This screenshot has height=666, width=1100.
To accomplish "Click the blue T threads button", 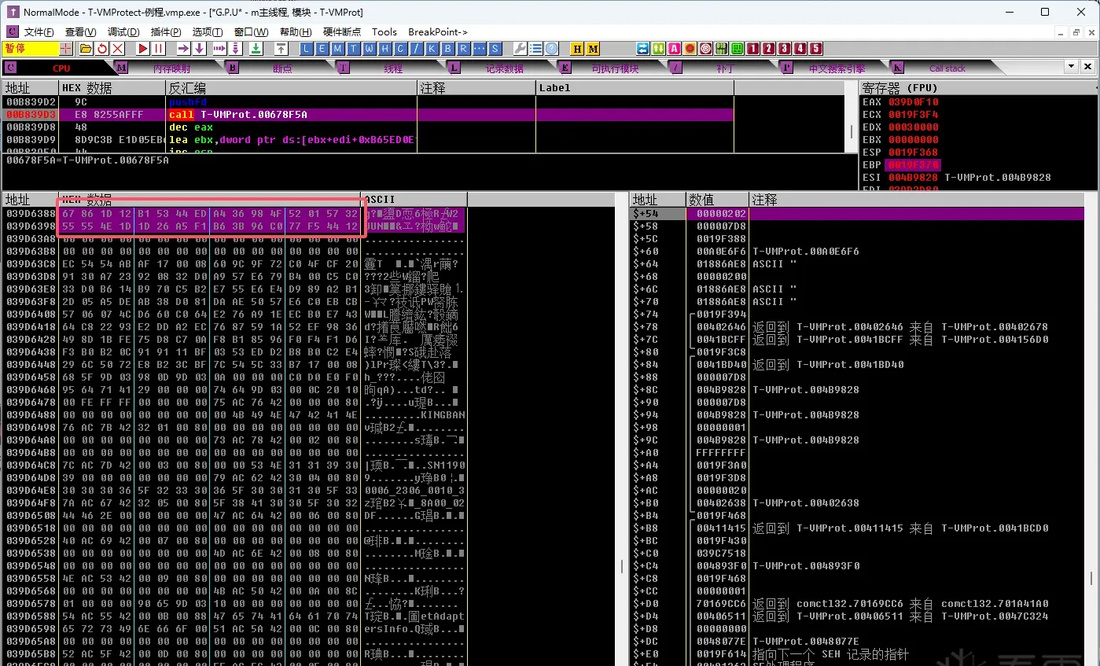I will tap(353, 48).
